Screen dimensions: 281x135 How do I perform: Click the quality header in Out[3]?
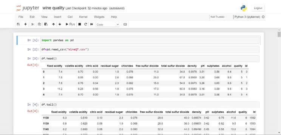point(238,66)
